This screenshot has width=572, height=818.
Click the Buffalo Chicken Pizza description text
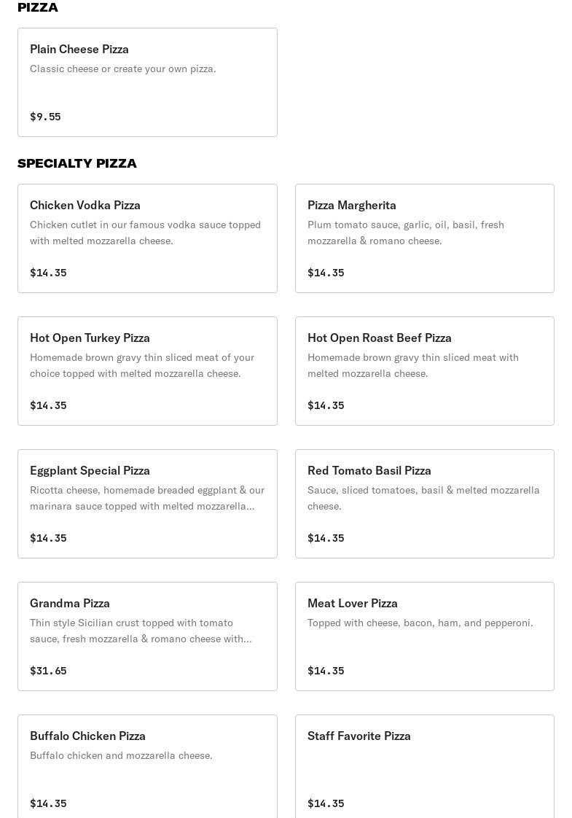click(x=121, y=756)
